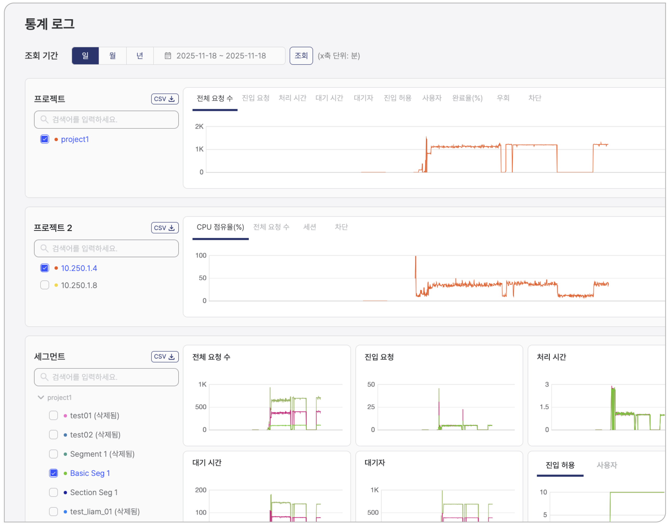Check the Segment 1 (삭제됨) checkbox
The width and height of the screenshot is (670, 525).
(53, 454)
